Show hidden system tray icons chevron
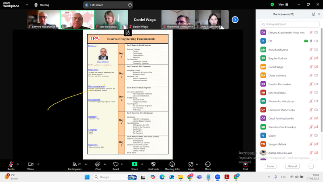This screenshot has height=182, width=323. click(x=269, y=177)
